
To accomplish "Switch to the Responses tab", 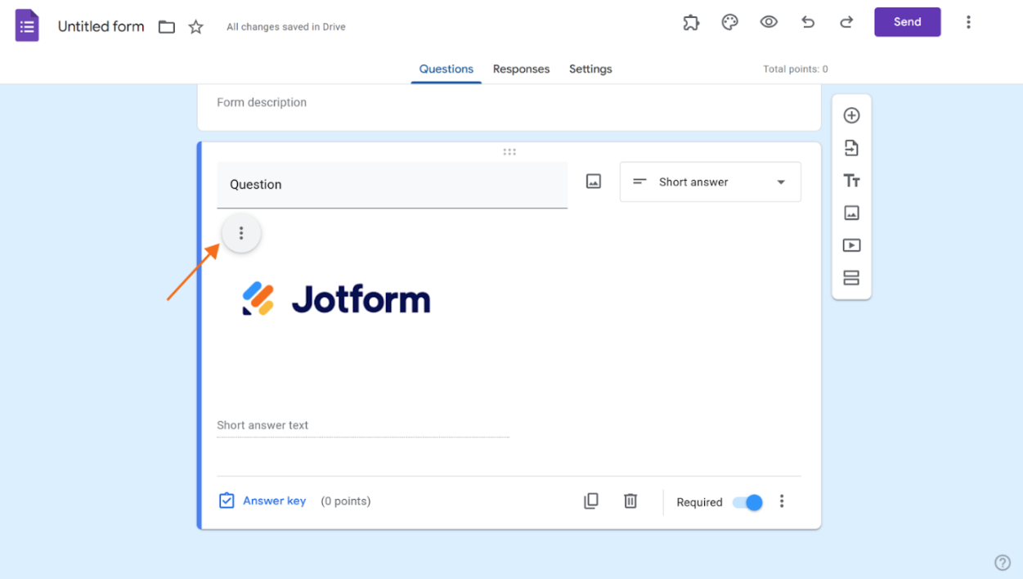I will [521, 69].
